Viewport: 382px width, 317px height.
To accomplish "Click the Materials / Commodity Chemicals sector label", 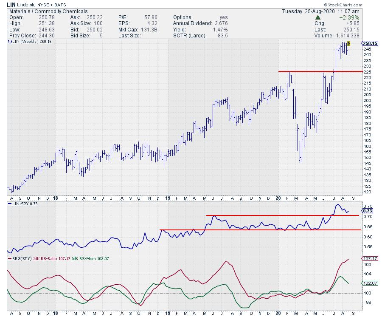I will 48,11.
